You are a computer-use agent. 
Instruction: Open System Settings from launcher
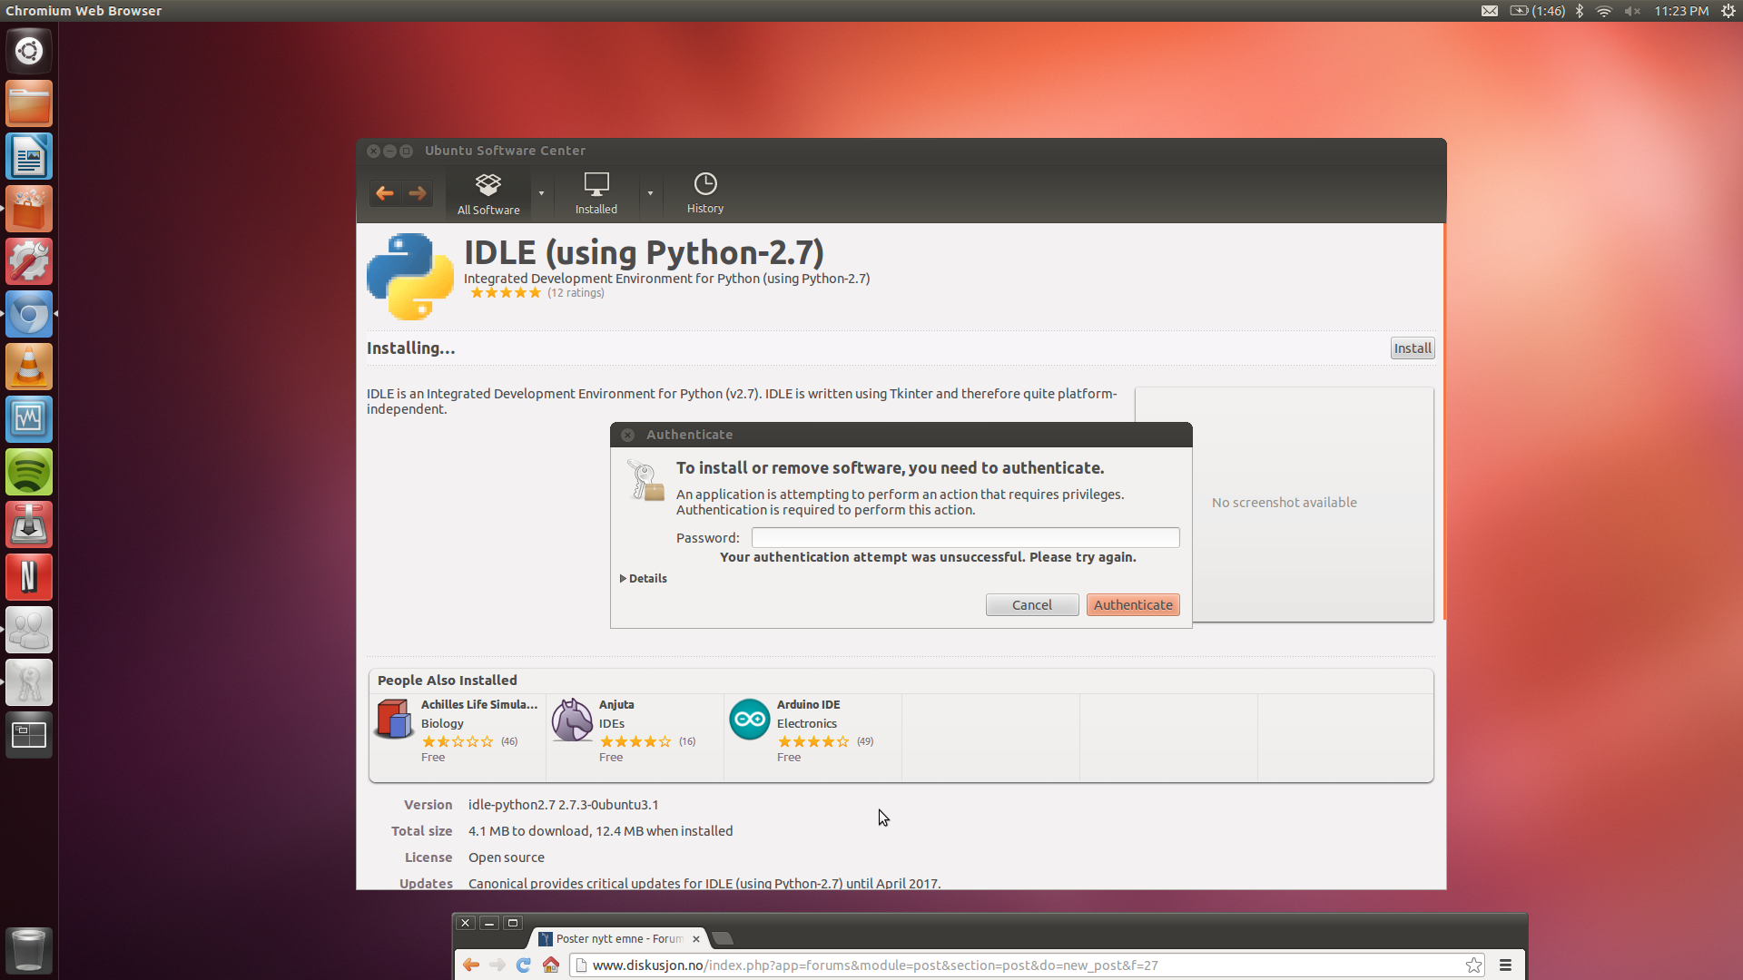click(x=29, y=261)
